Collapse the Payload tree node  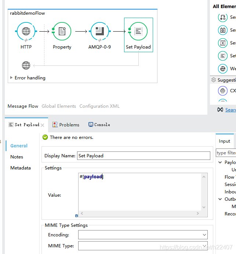[x=220, y=162]
